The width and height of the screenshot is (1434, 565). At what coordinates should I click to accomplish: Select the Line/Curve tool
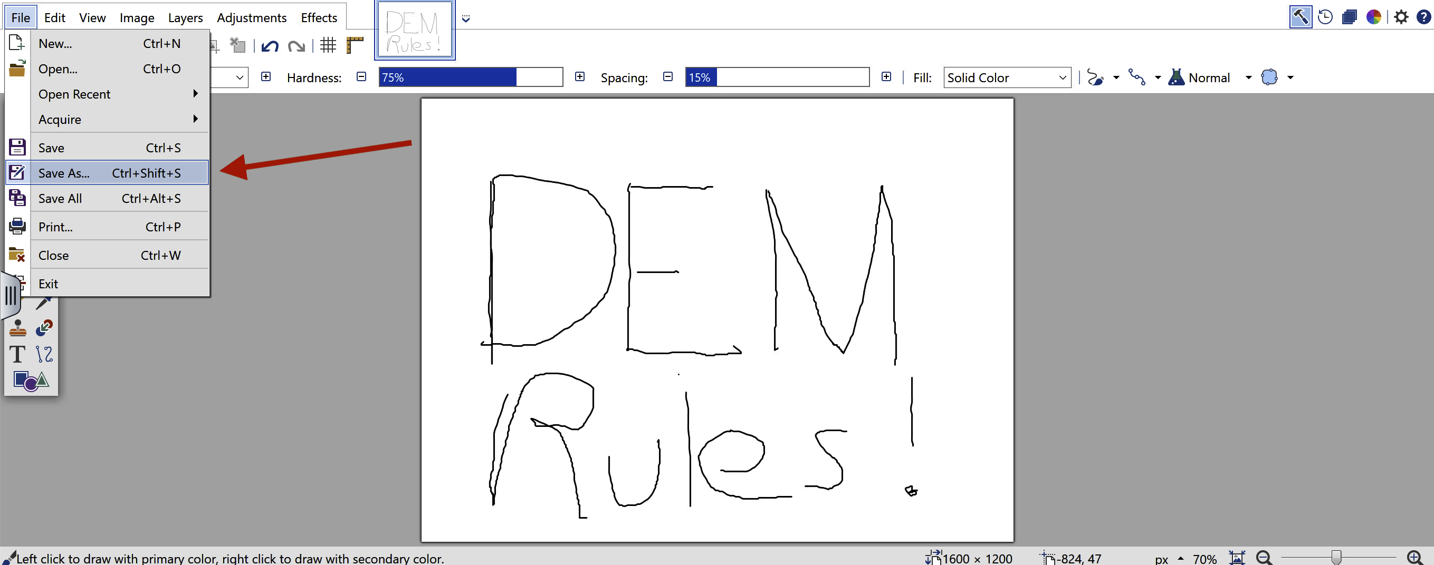(44, 354)
